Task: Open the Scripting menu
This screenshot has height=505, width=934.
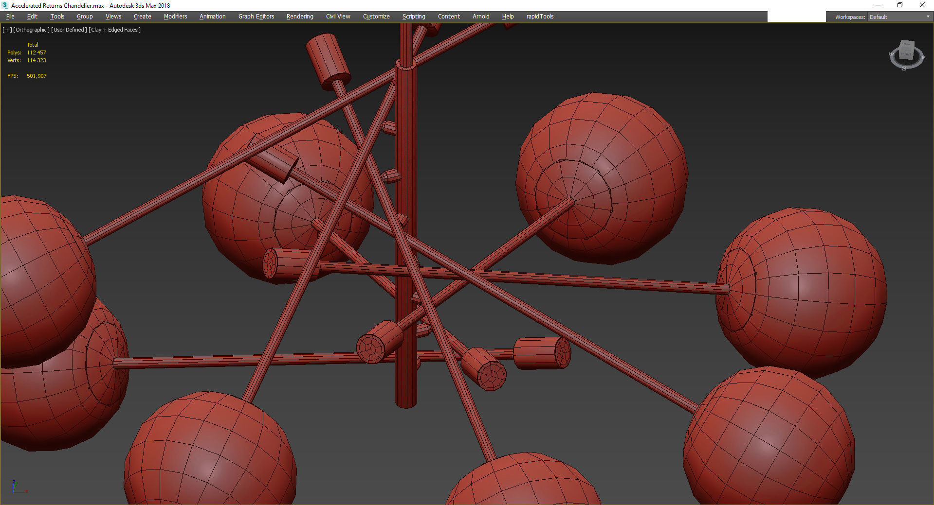Action: click(414, 17)
